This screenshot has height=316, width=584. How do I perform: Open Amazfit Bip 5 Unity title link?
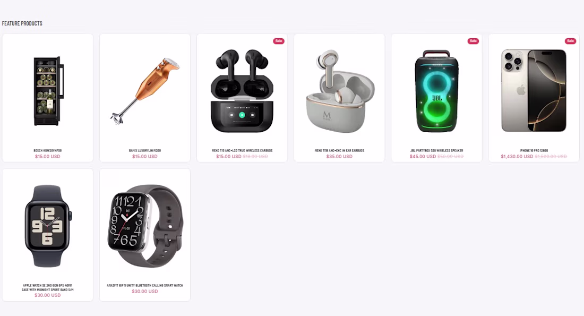coord(145,285)
